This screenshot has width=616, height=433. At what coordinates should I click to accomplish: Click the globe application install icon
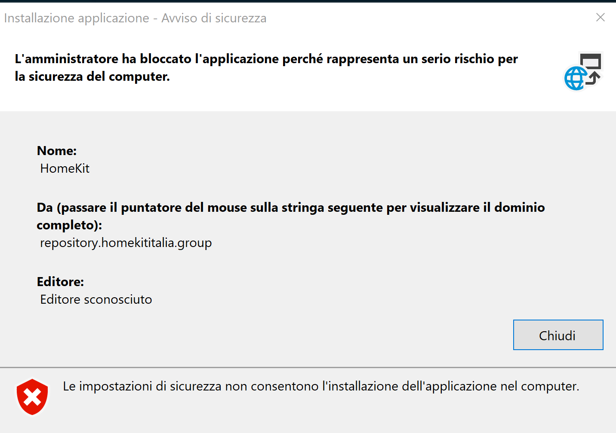point(576,79)
